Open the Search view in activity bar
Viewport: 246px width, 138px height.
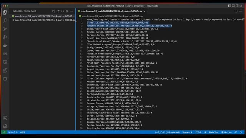pyautogui.click(x=5, y=20)
